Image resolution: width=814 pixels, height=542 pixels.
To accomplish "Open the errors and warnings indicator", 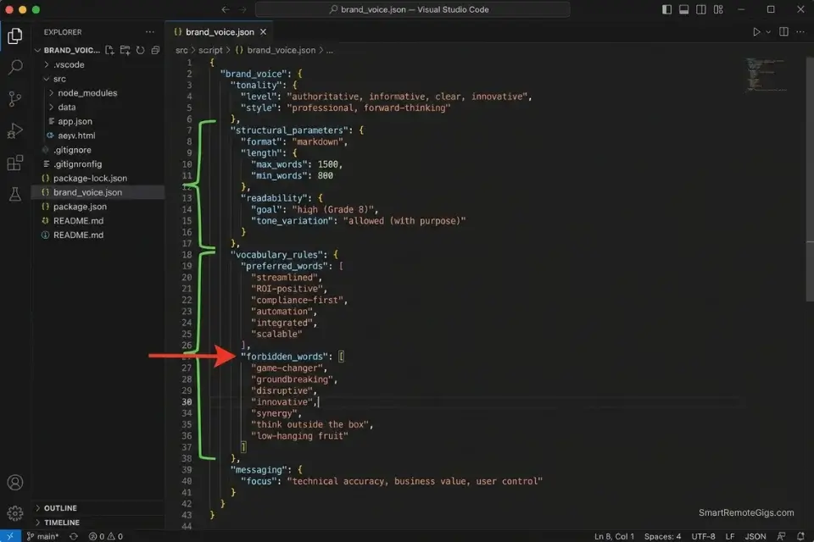I will (x=106, y=536).
